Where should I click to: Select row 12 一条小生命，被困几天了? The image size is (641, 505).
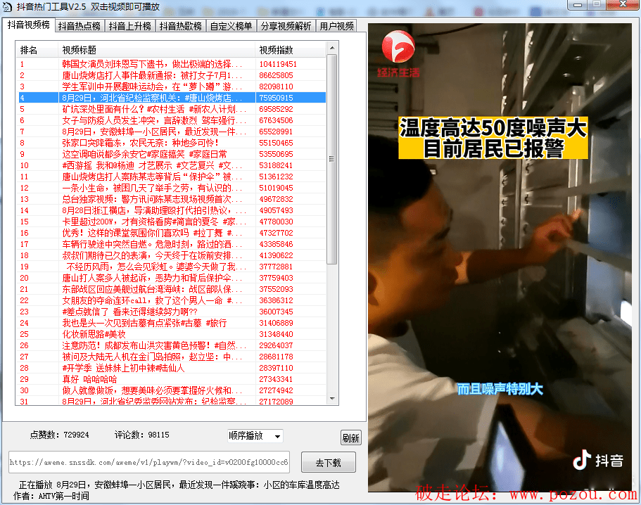172,188
